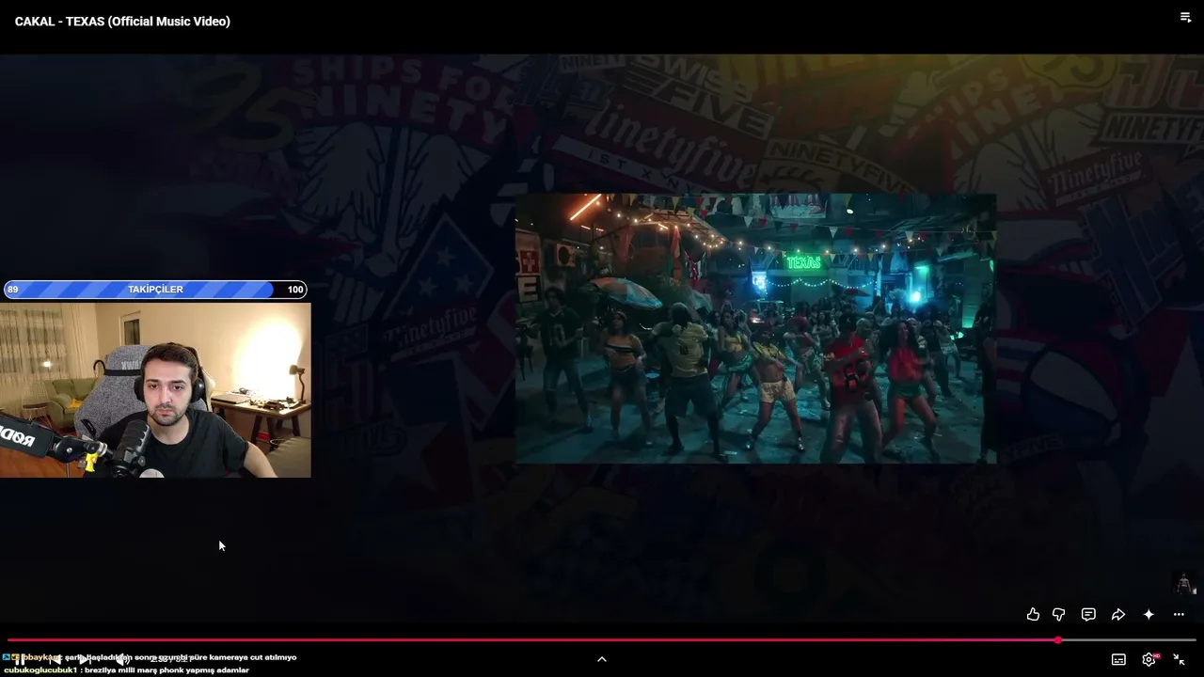This screenshot has height=677, width=1204.
Task: Click the streamer webcam overlay
Action: (x=155, y=390)
